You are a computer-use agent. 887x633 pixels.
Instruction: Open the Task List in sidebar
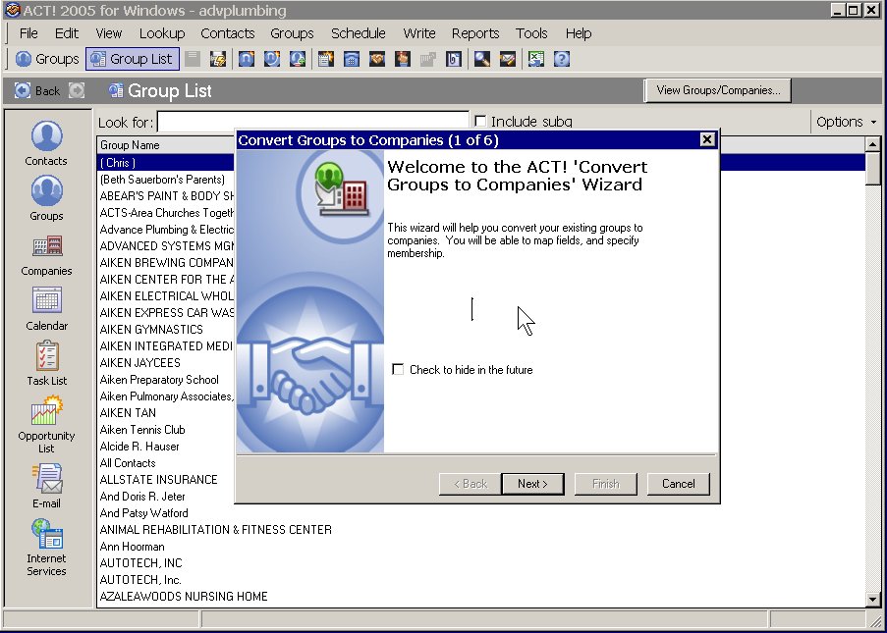click(x=46, y=363)
